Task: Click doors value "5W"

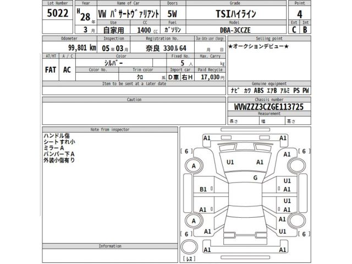Action: pos(172,14)
